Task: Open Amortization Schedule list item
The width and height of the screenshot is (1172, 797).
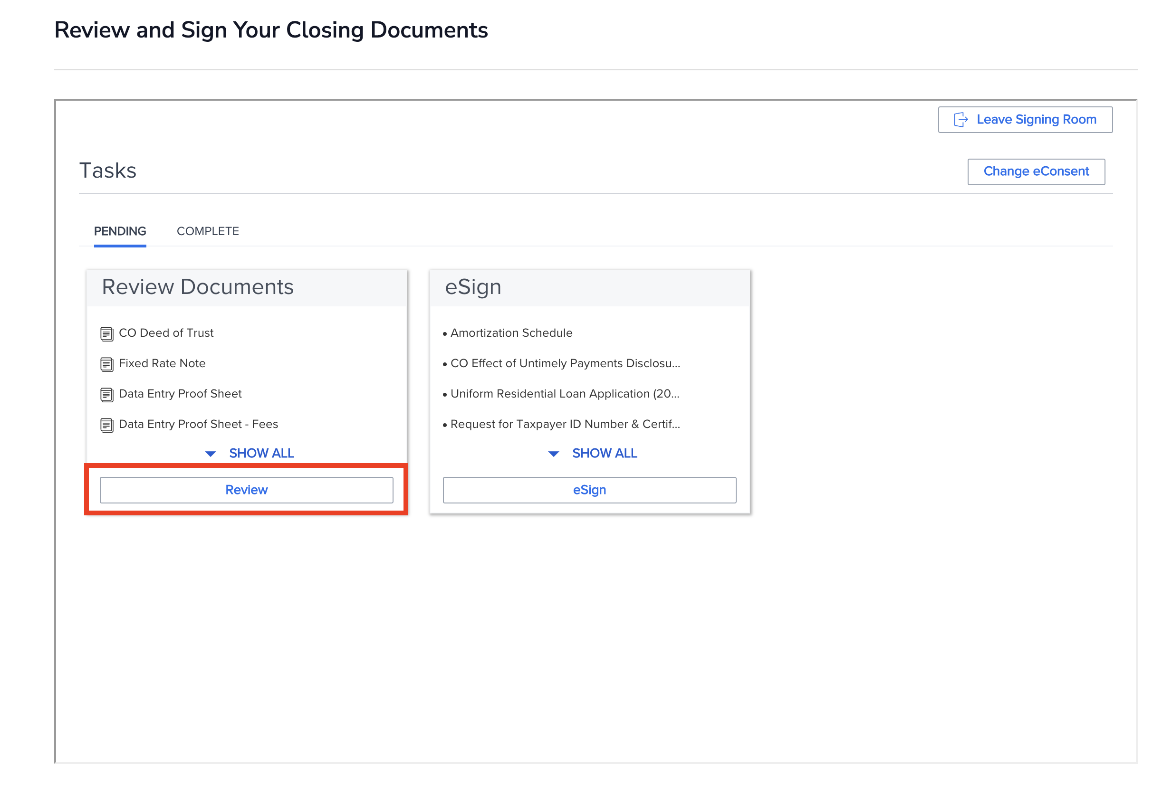Action: 511,332
